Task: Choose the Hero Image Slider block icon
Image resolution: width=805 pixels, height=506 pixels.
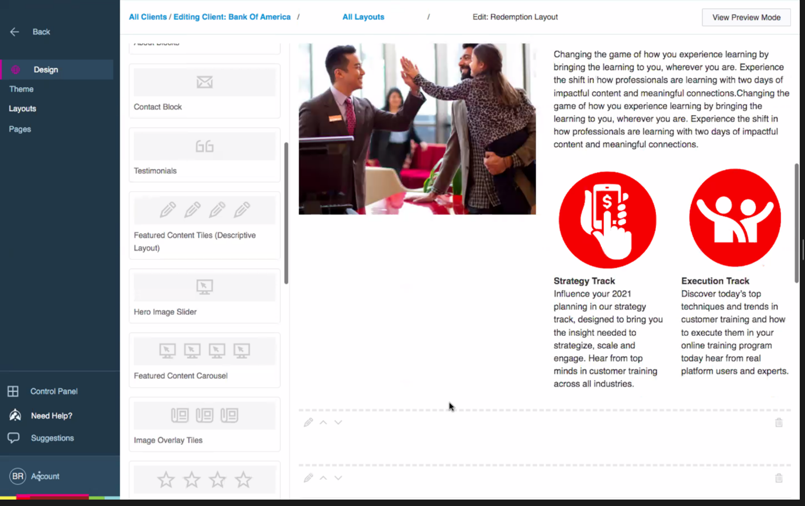Action: tap(205, 287)
